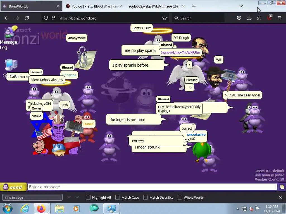
Task: Open a new tab with the plus button
Action: point(194,6)
